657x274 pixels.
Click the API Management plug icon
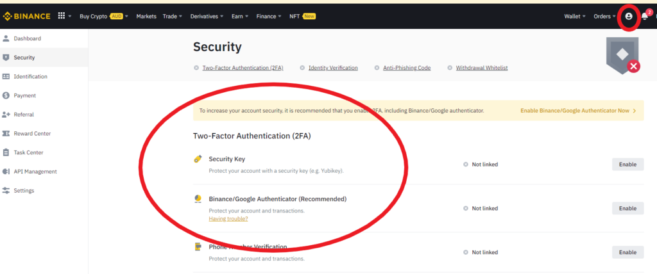point(6,172)
